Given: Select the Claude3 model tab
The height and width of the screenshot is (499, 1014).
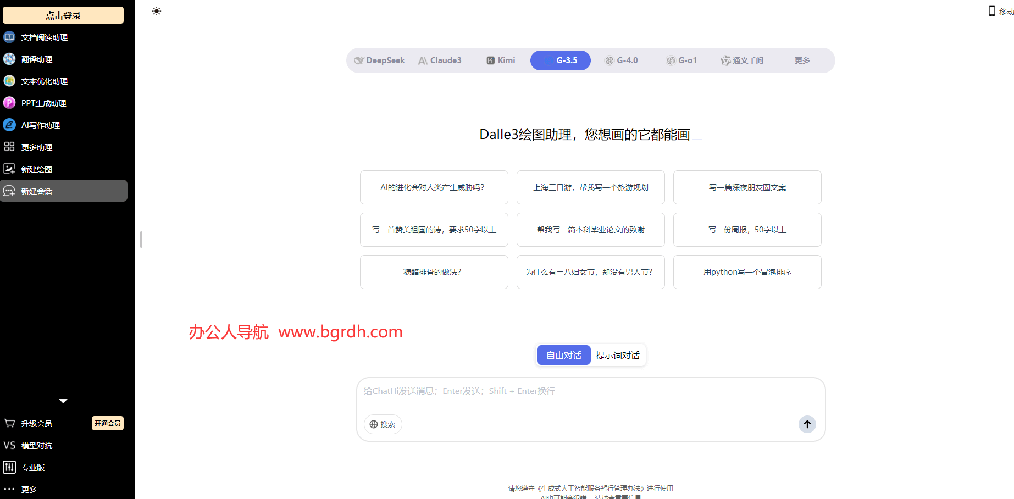Looking at the screenshot, I should click(x=440, y=60).
